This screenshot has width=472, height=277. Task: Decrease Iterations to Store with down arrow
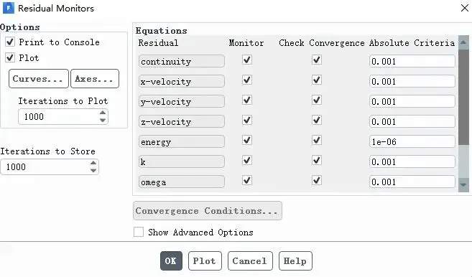point(93,170)
